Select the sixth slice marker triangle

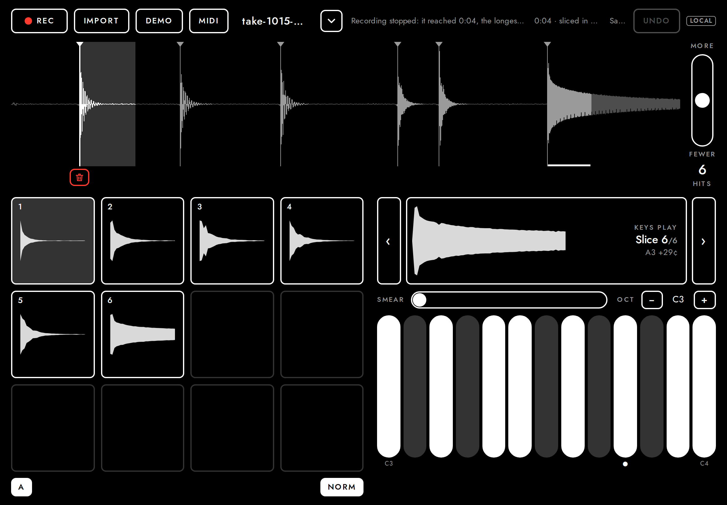(x=547, y=44)
